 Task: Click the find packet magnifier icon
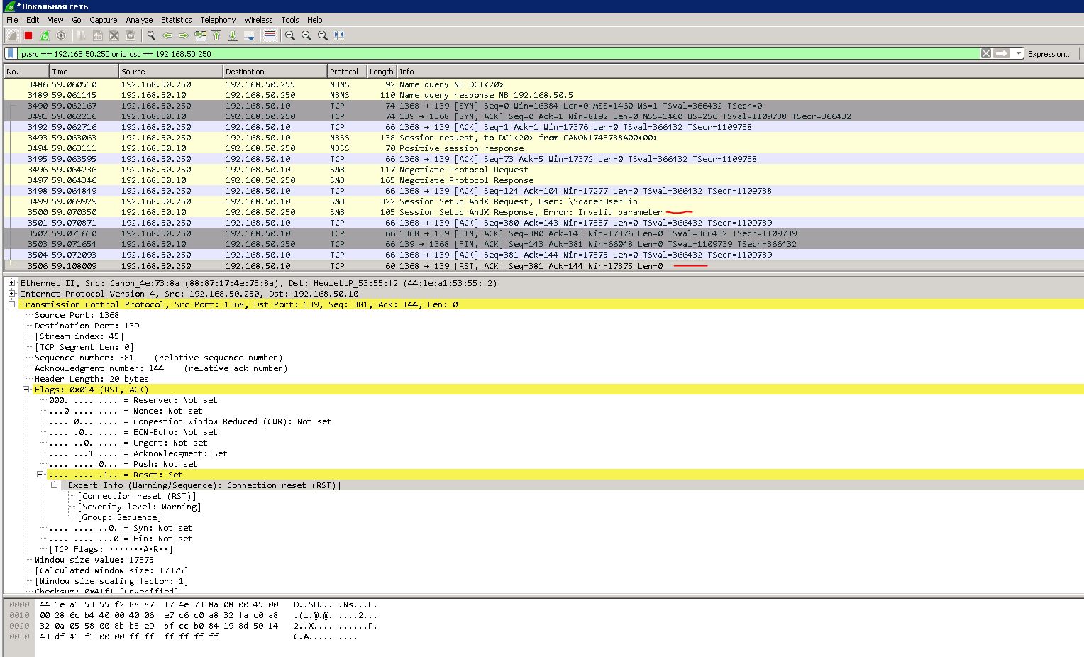[x=151, y=35]
